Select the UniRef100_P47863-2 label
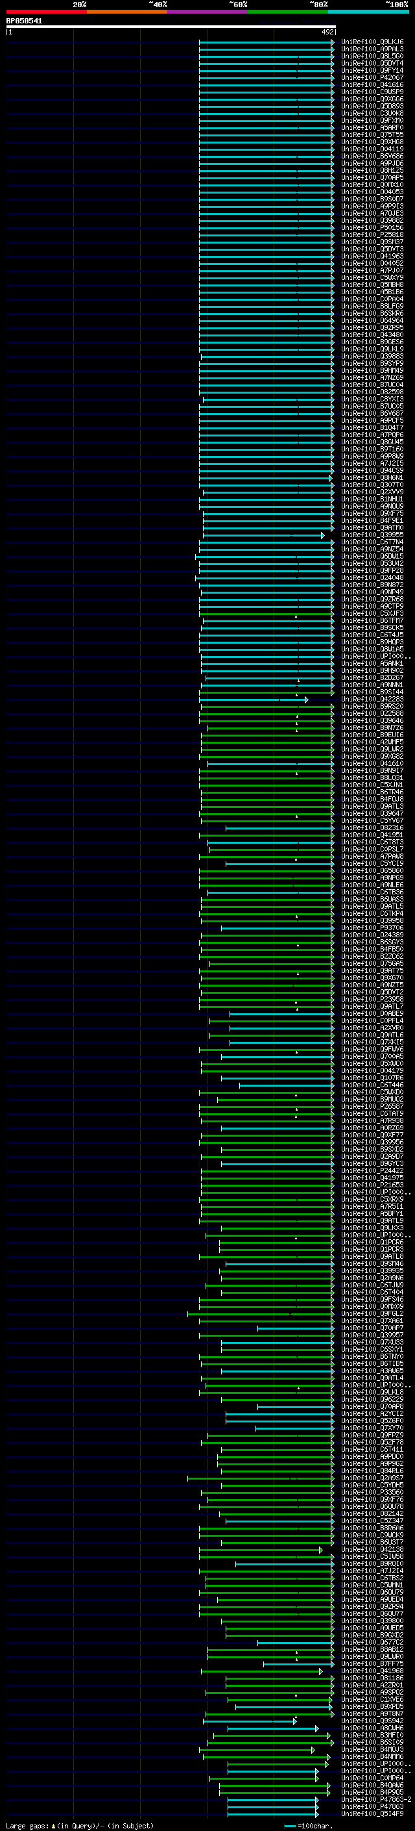This screenshot has width=415, height=1831. point(377,1799)
